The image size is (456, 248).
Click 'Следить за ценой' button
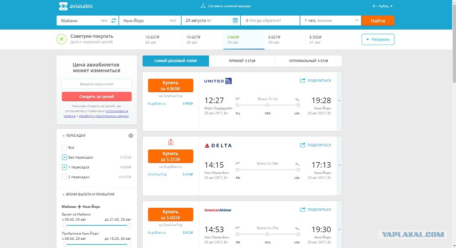click(97, 97)
